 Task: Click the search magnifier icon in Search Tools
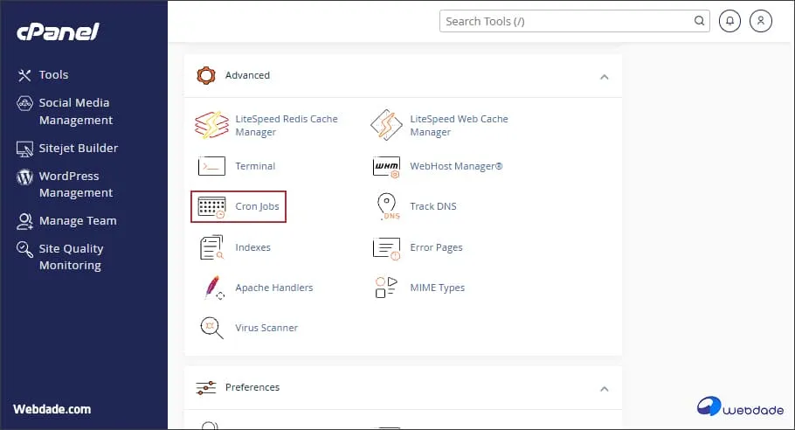click(699, 21)
